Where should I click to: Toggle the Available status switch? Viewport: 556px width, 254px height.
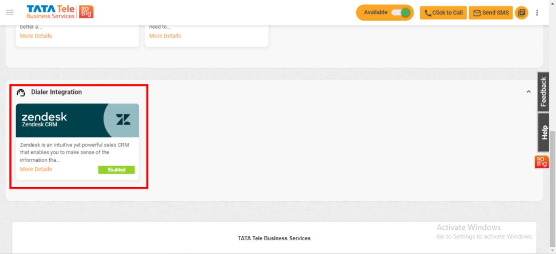point(401,13)
